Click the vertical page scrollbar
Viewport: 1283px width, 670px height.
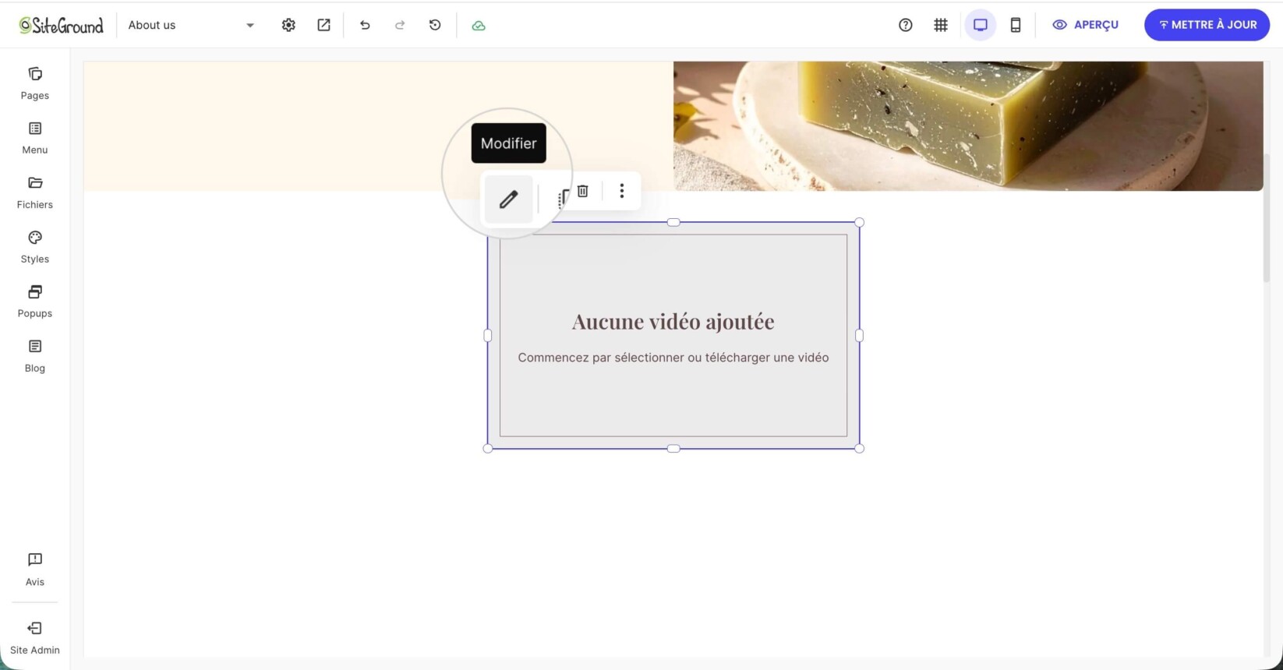[x=1267, y=218]
